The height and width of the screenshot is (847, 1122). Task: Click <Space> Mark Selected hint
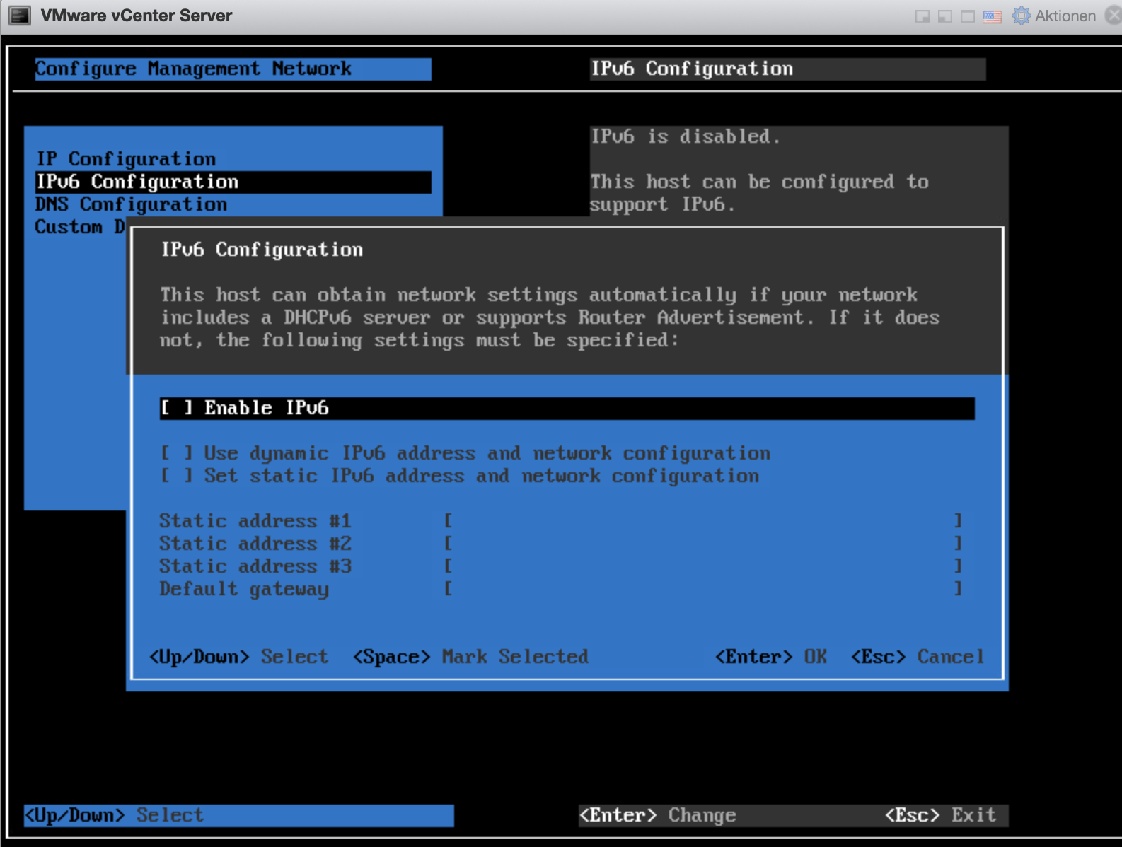tap(470, 657)
